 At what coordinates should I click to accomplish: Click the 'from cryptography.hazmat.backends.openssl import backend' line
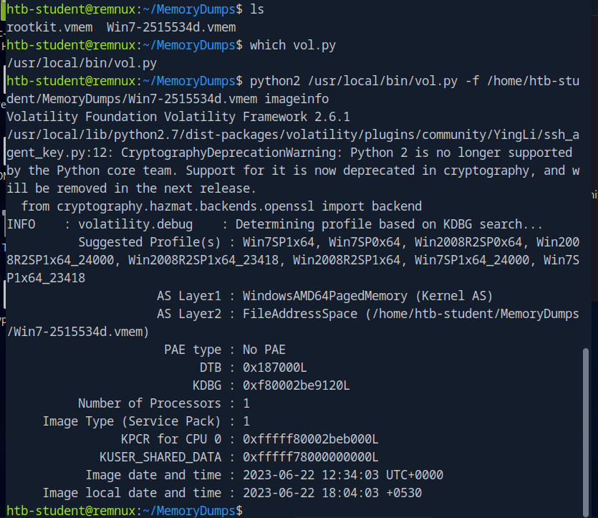[221, 206]
